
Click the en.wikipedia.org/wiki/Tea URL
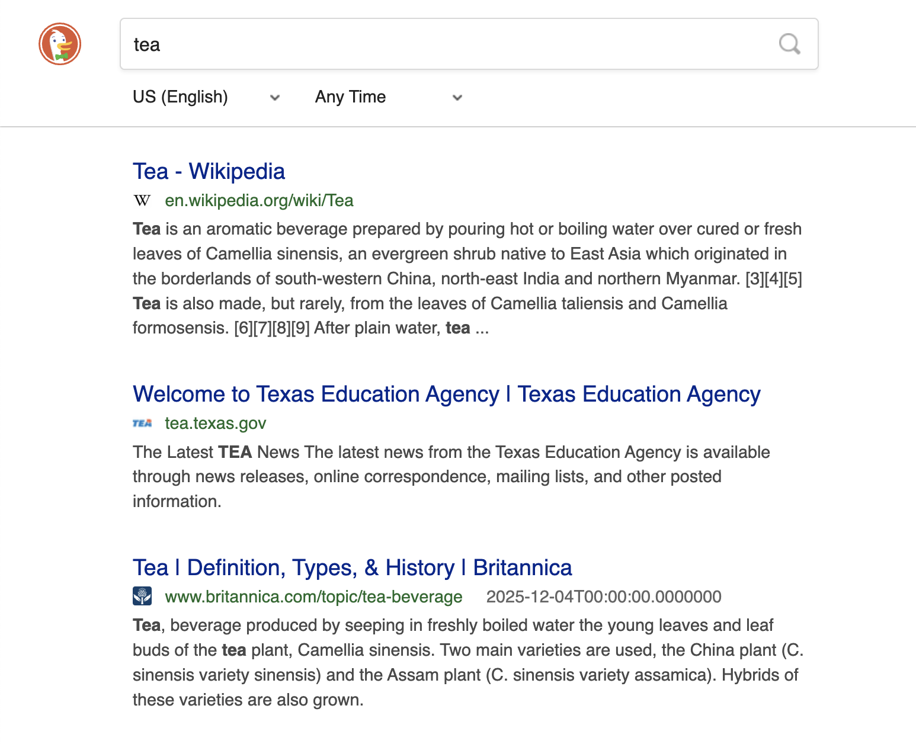point(259,201)
